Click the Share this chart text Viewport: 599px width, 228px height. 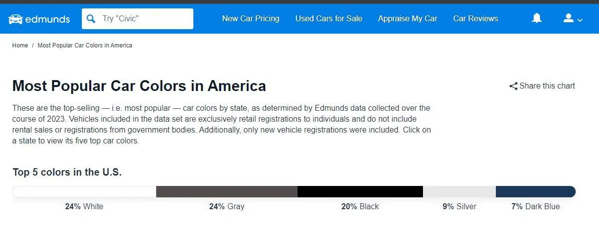pos(547,86)
